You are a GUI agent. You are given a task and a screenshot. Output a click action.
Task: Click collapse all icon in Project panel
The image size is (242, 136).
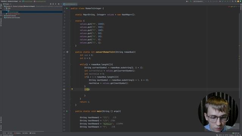point(56,4)
